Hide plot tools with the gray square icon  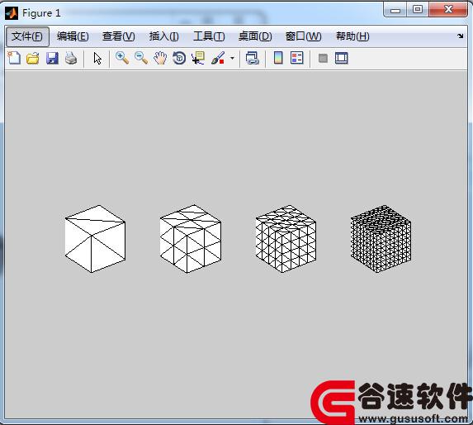click(323, 58)
